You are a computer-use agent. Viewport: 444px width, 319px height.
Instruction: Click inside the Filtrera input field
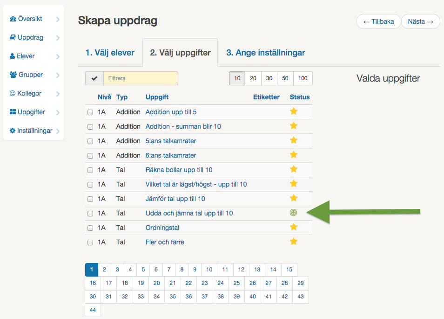pyautogui.click(x=141, y=78)
